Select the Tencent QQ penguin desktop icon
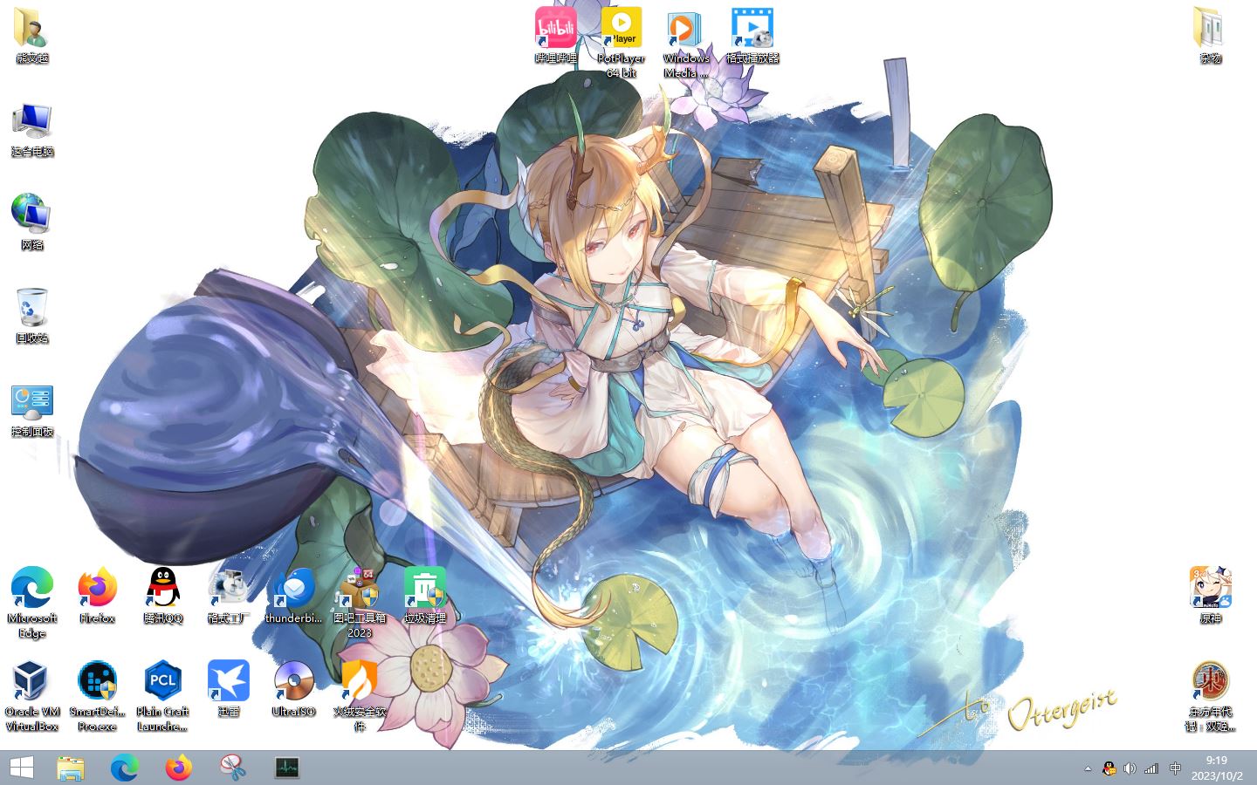The image size is (1257, 785). 162,589
